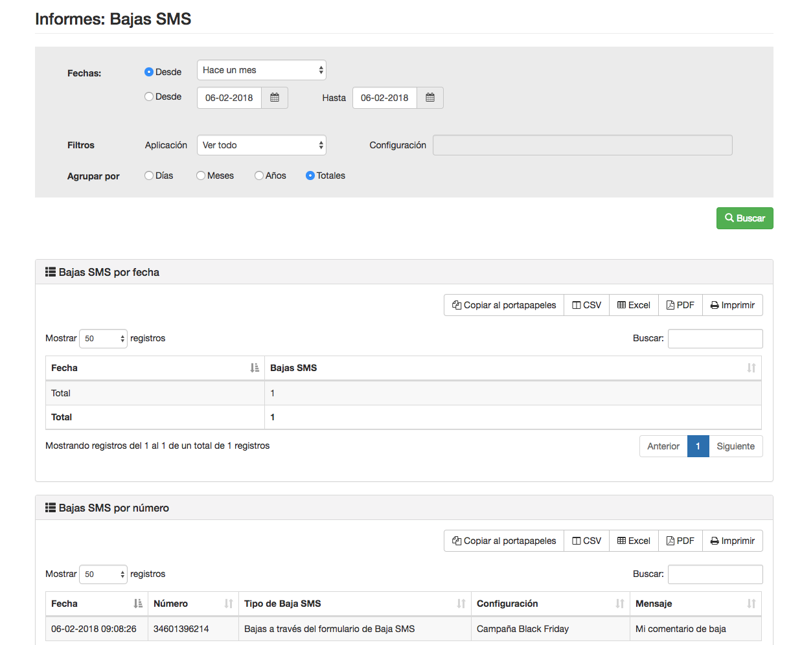Image resolution: width=802 pixels, height=645 pixels.
Task: Select the custom date range Desde radio
Action: pyautogui.click(x=149, y=96)
